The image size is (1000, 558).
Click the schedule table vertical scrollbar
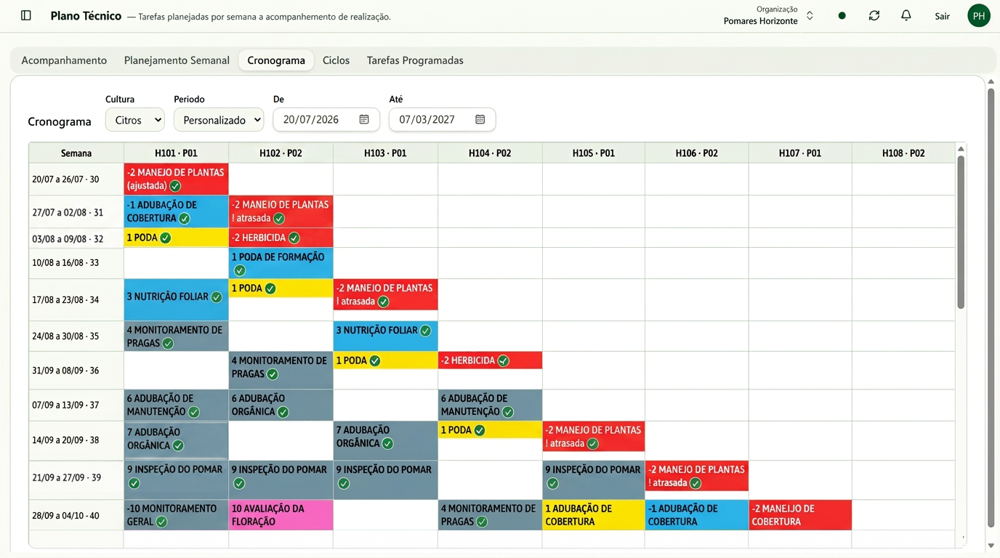pyautogui.click(x=961, y=232)
